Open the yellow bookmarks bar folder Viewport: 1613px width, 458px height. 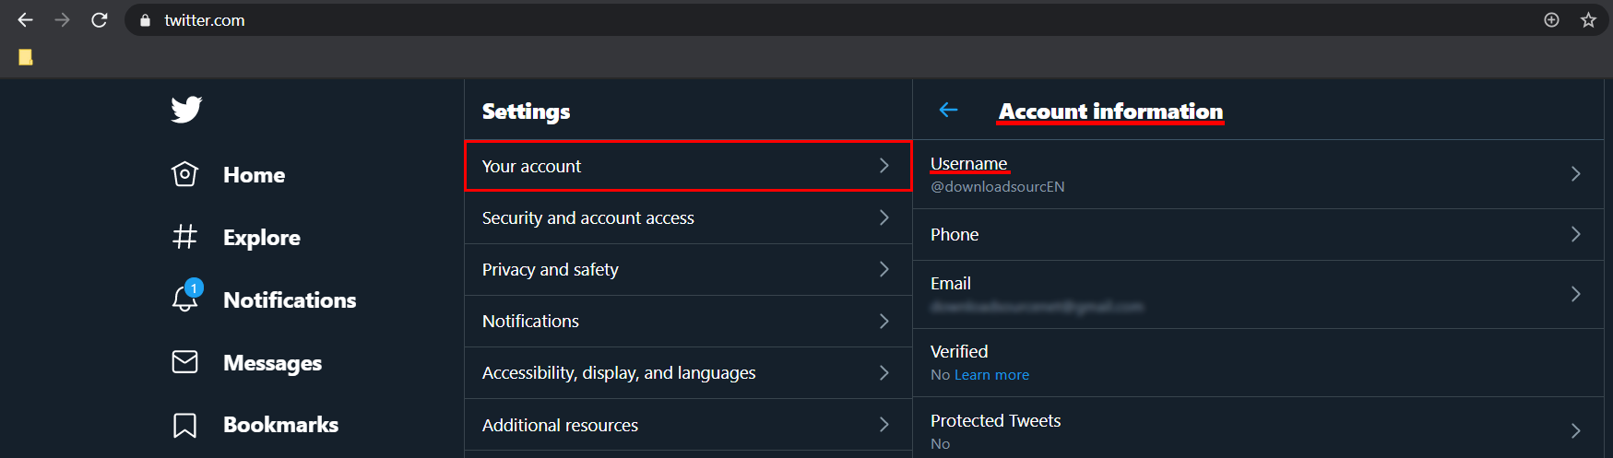26,57
